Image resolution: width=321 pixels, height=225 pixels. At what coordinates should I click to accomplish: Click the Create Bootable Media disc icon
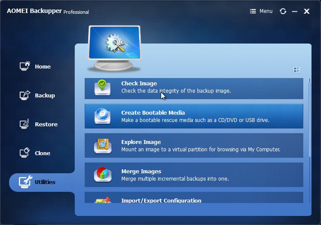(102, 116)
